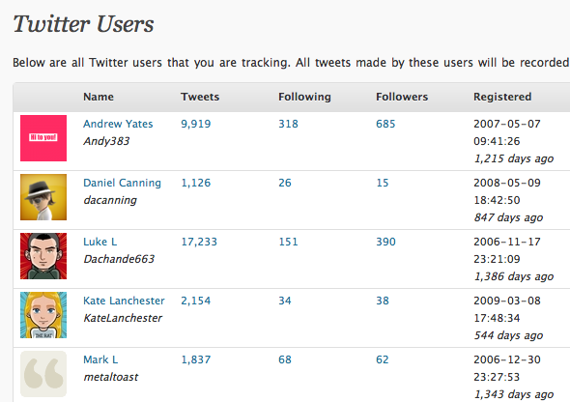Open Mark L's quotation mark avatar

(43, 374)
